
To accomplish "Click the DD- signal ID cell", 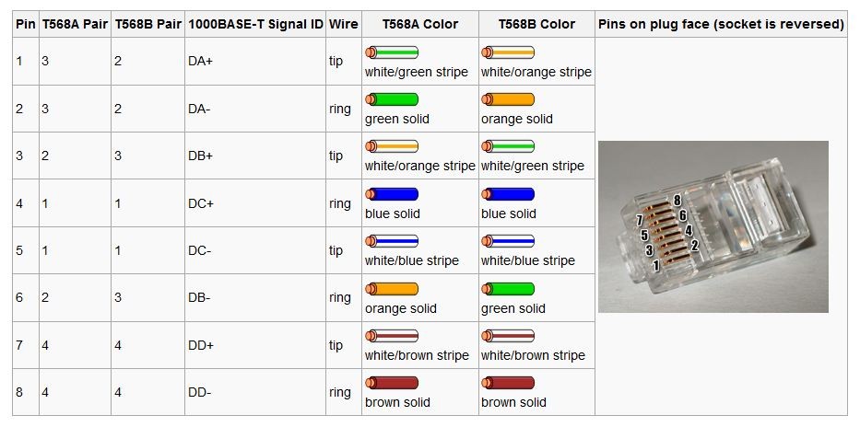I will [x=199, y=392].
